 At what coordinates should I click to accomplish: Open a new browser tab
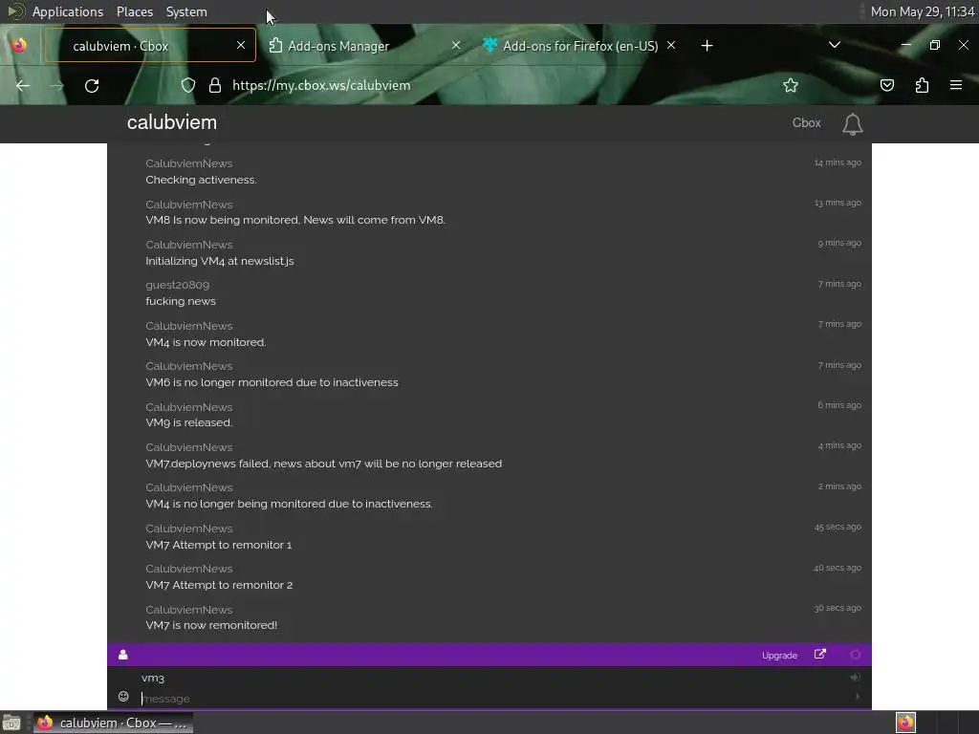click(x=707, y=46)
